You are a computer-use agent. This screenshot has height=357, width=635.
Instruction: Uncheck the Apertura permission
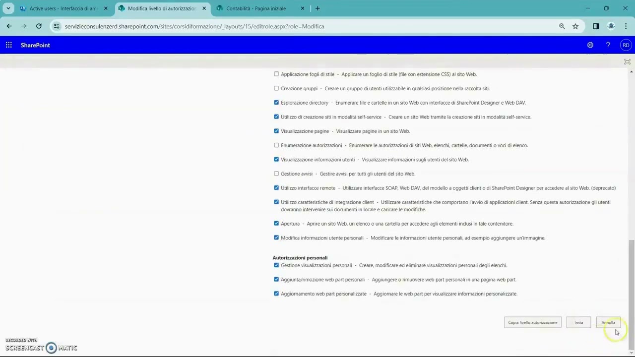pos(276,224)
